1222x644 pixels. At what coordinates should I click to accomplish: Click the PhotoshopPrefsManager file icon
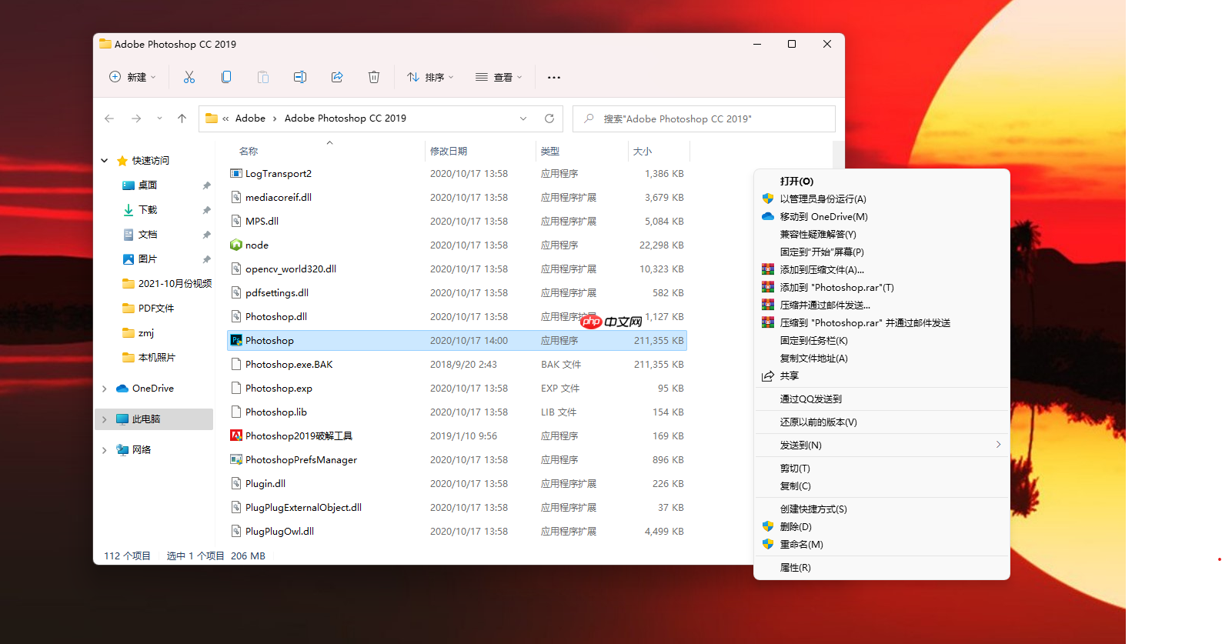click(236, 459)
